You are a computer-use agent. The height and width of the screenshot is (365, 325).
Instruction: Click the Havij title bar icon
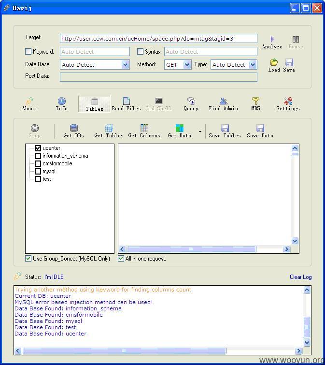(x=7, y=8)
